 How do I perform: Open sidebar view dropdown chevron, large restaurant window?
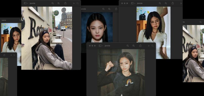pos(27,3)
